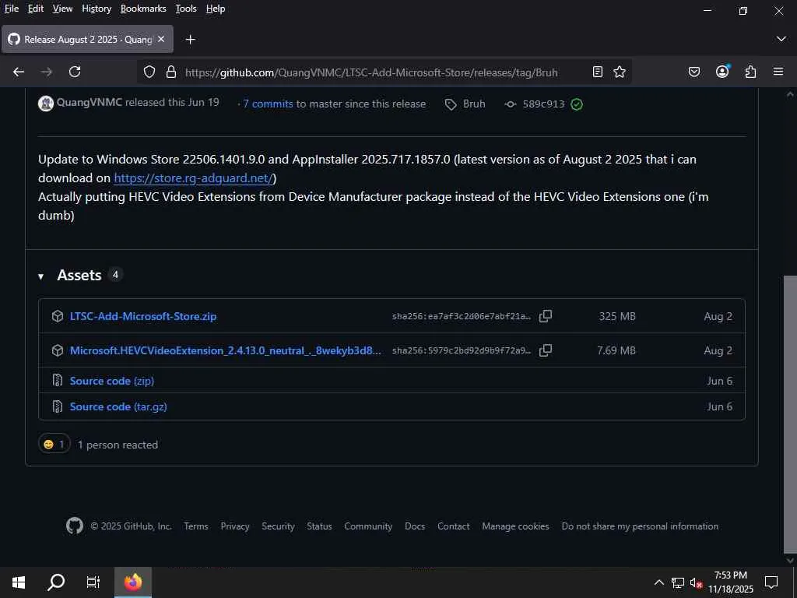Image resolution: width=797 pixels, height=598 pixels.
Task: Open the Firefox account icon
Action: pyautogui.click(x=722, y=72)
